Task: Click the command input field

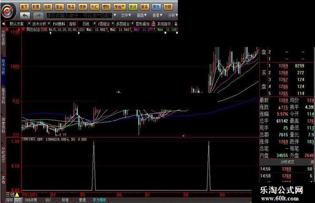Action: click(x=80, y=15)
